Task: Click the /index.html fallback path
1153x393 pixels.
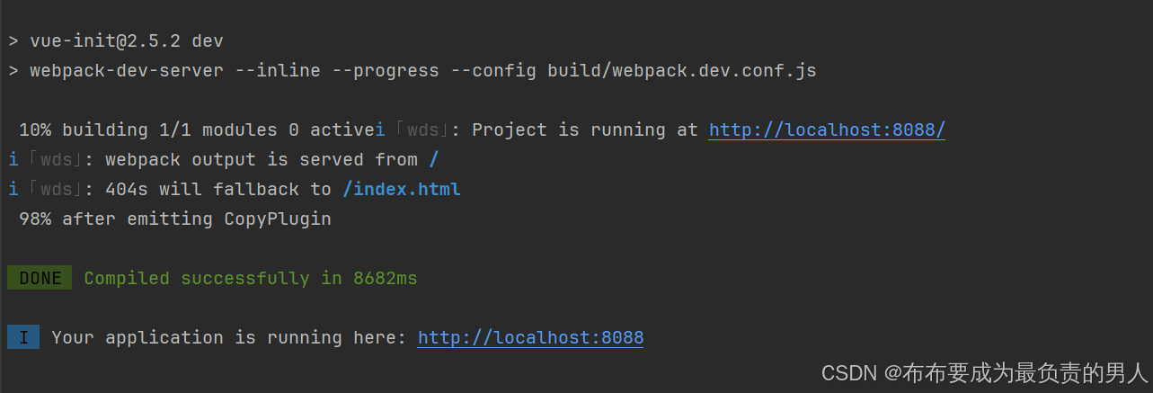Action: 402,189
